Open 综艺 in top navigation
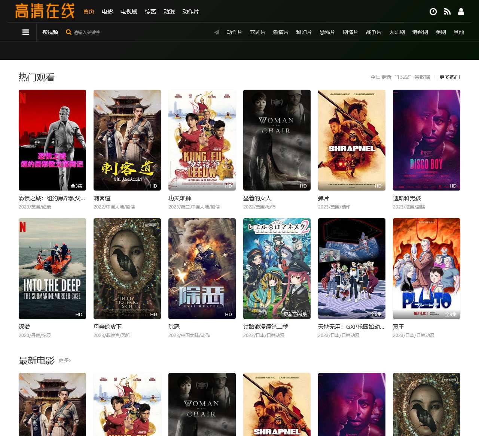The height and width of the screenshot is (436, 479). point(150,12)
